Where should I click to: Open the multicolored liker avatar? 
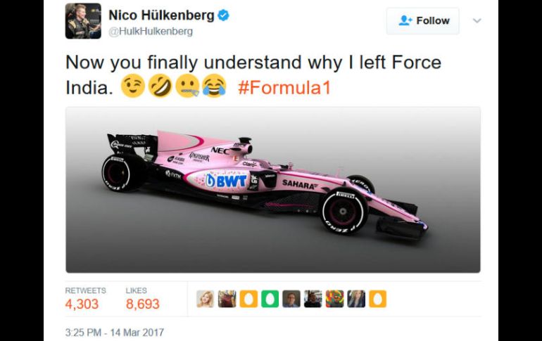334,299
